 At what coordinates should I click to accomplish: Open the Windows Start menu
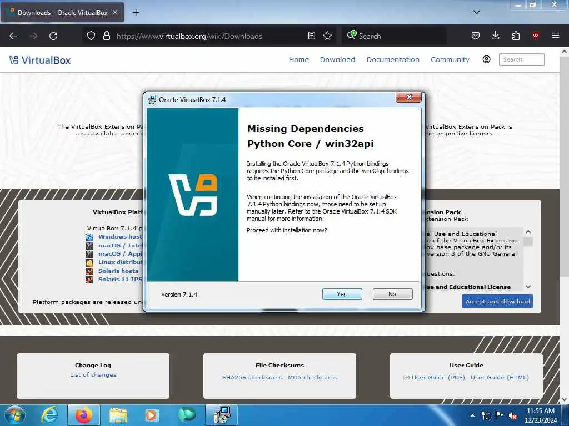(15, 415)
